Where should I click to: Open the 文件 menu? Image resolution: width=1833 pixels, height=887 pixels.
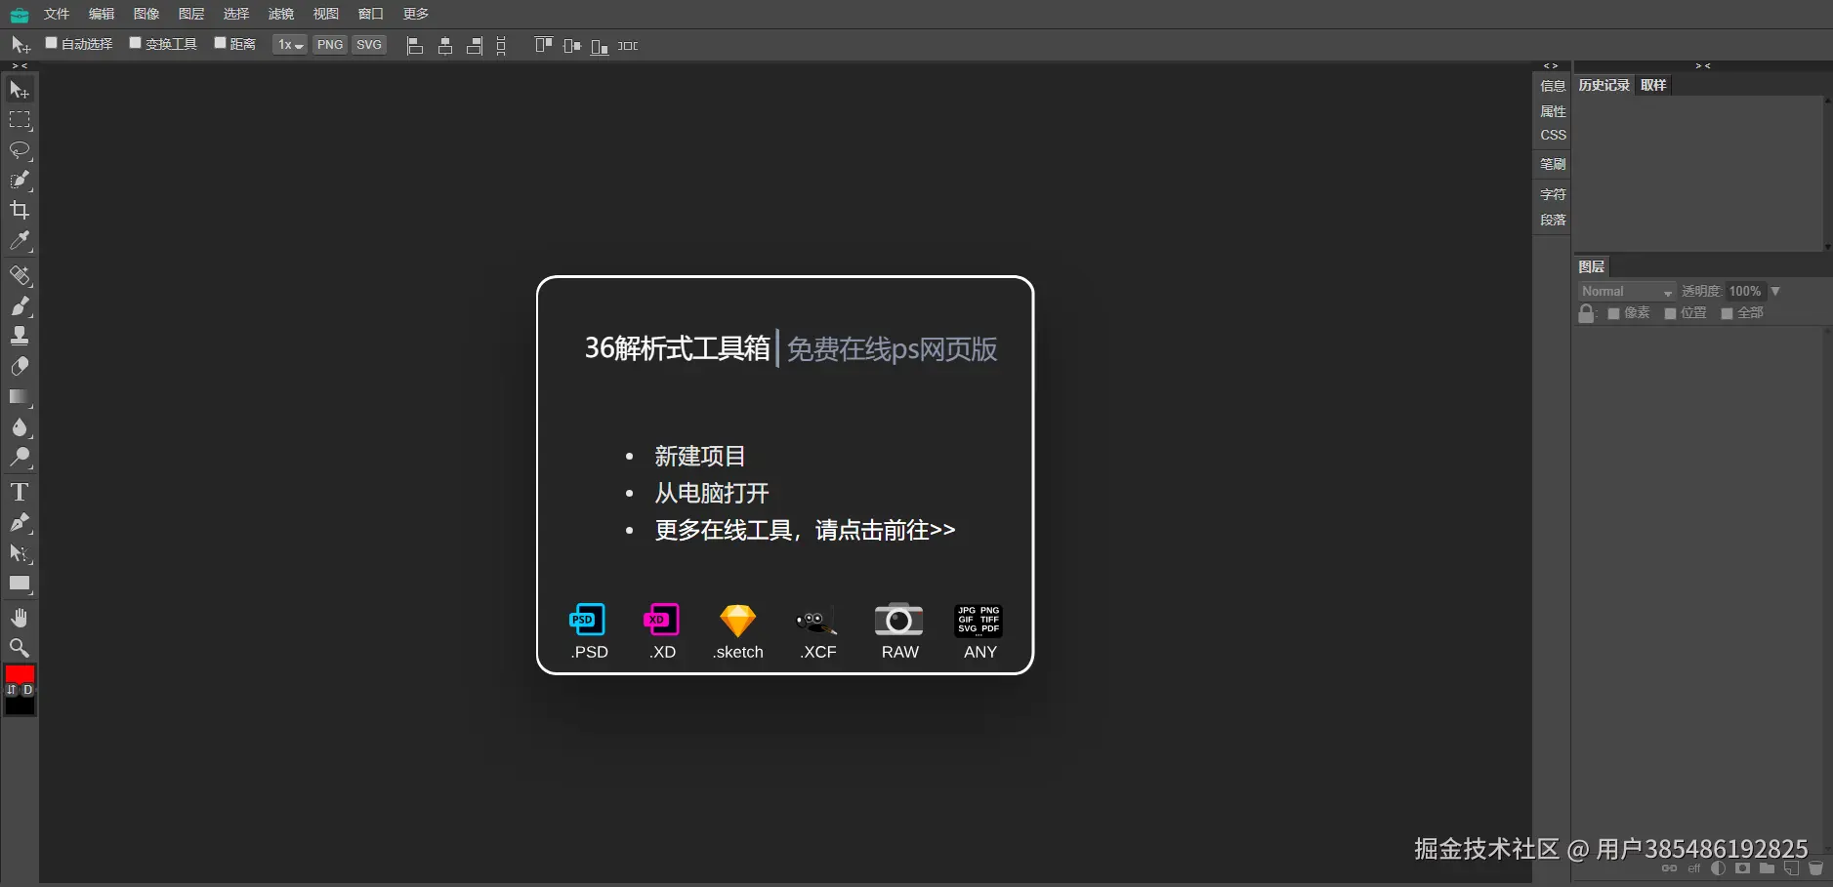(x=57, y=14)
